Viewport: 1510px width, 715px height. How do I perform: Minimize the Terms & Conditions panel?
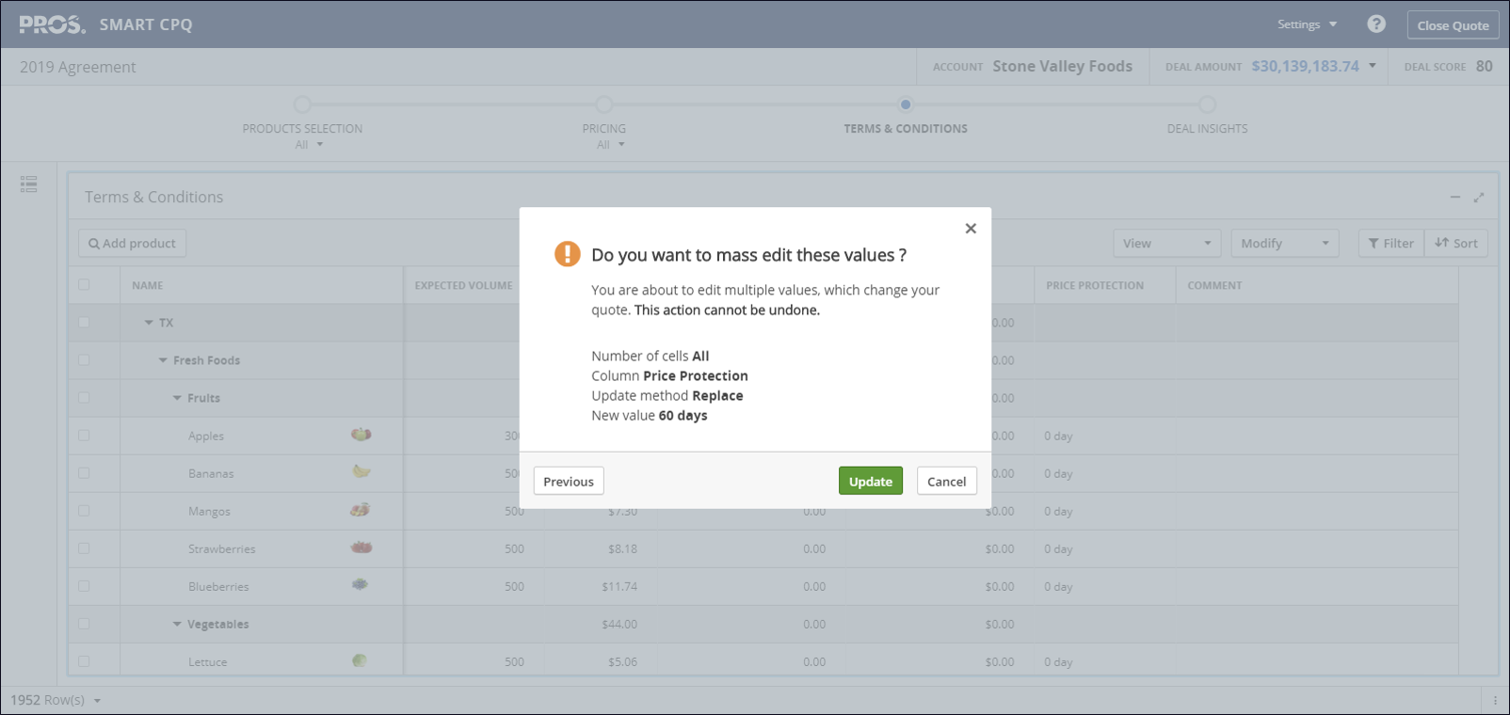1454,198
